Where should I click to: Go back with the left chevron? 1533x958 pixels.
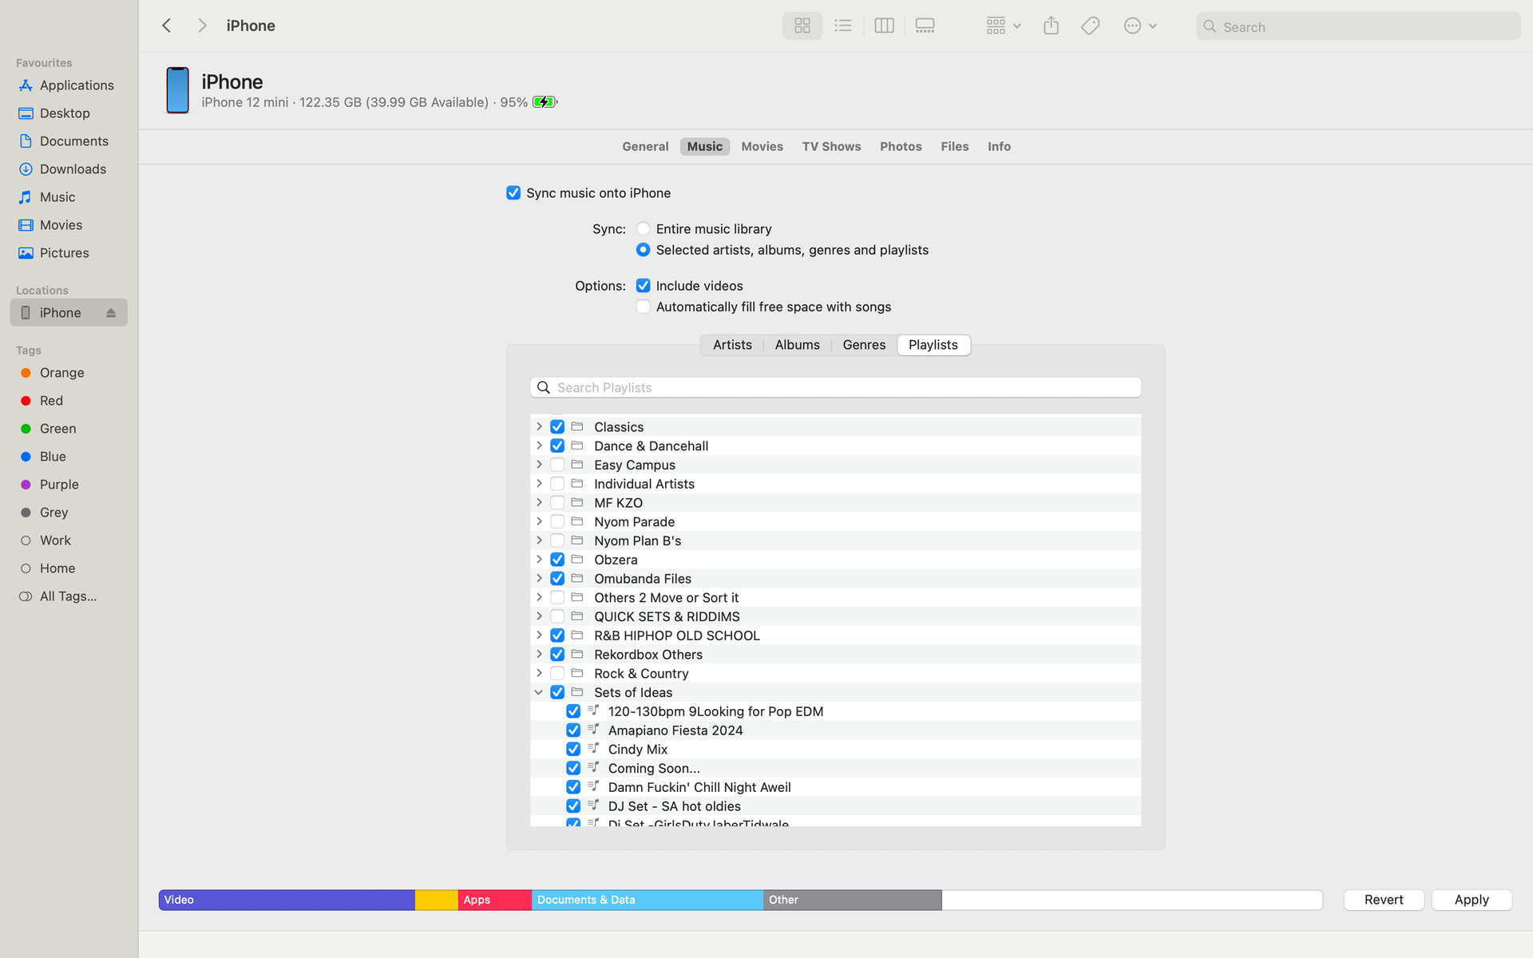click(167, 26)
